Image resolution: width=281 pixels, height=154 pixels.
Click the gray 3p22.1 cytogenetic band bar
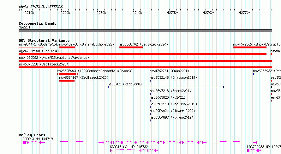[145, 31]
